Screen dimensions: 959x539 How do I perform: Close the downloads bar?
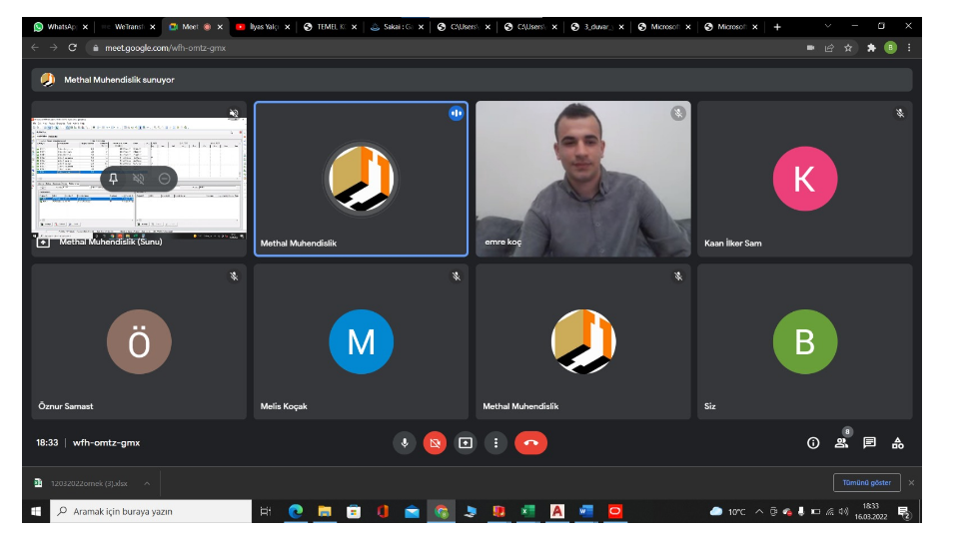tap(911, 483)
